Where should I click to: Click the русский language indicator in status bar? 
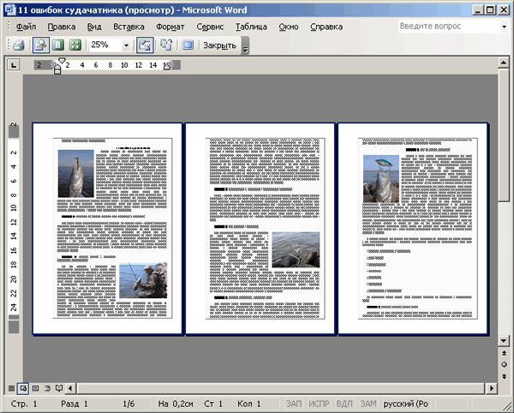coord(406,404)
